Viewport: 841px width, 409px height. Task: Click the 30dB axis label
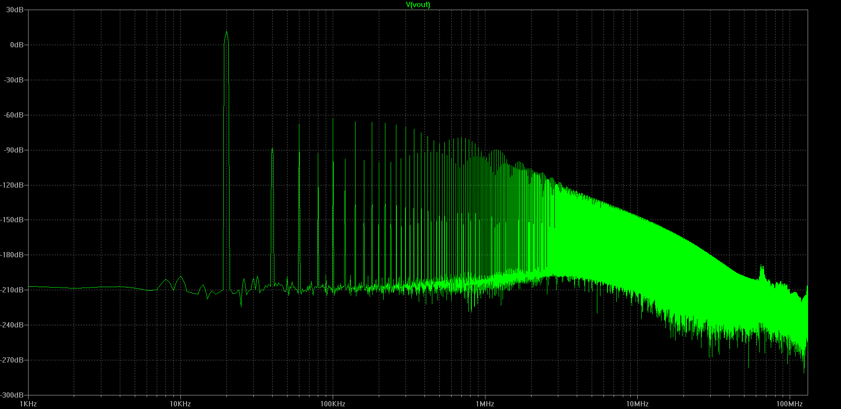point(15,10)
